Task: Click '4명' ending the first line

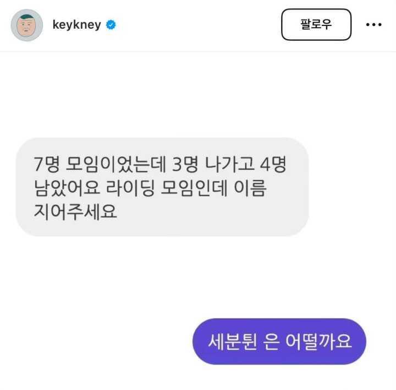Action: (x=273, y=164)
